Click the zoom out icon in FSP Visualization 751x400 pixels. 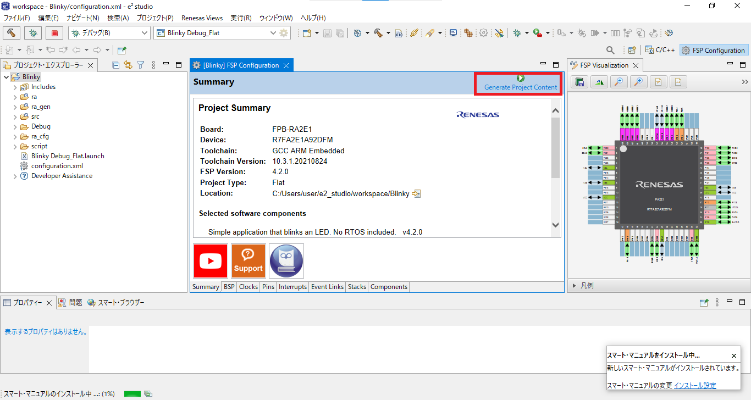click(619, 82)
